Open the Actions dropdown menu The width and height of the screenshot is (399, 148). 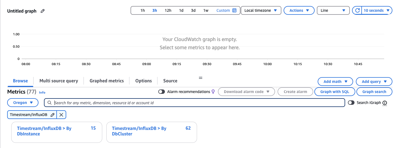pyautogui.click(x=299, y=10)
